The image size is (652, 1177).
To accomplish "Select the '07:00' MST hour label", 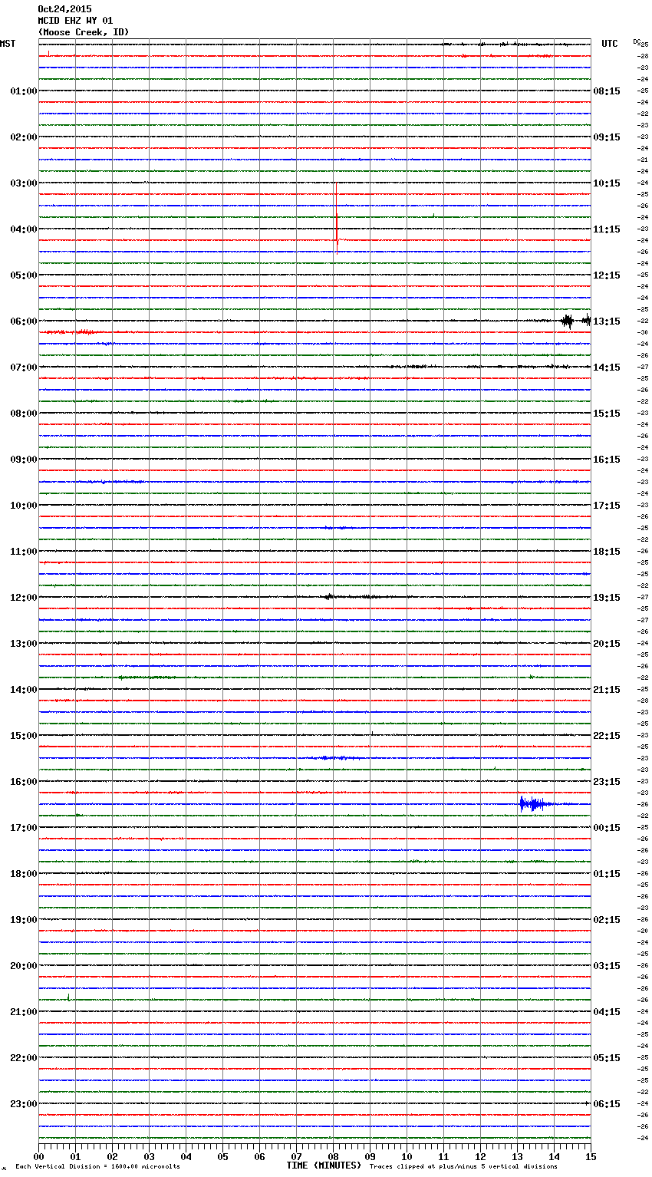I will point(24,368).
